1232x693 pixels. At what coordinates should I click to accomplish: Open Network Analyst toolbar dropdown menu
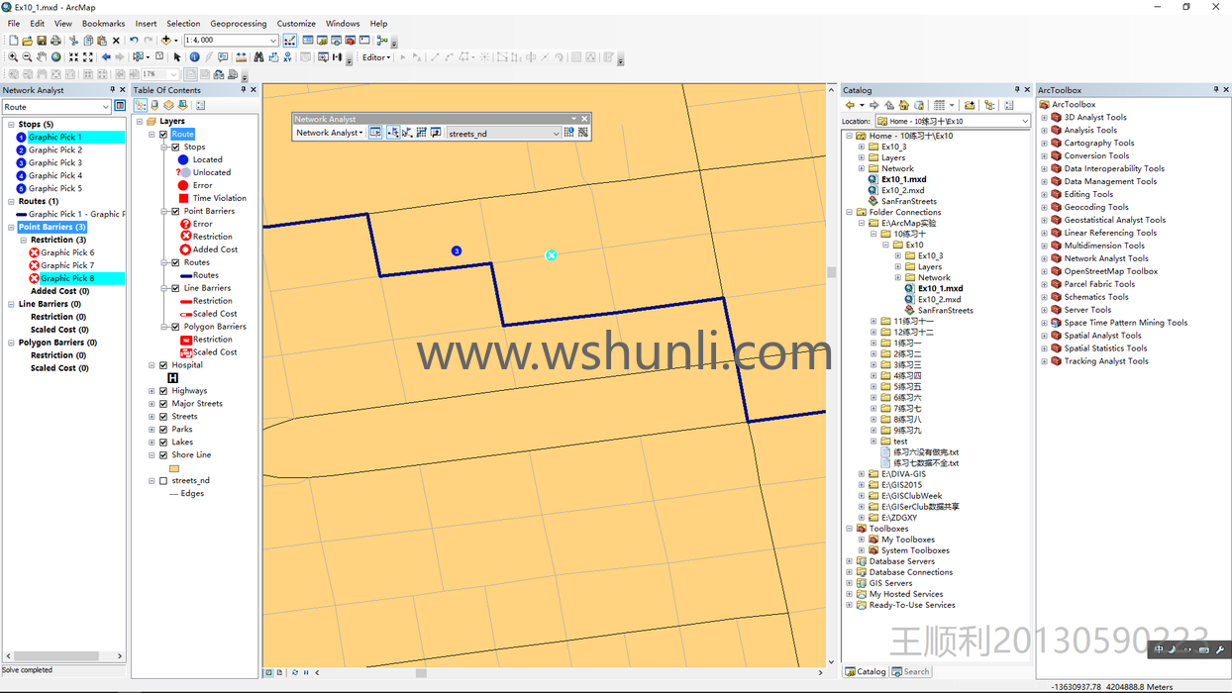(x=329, y=133)
